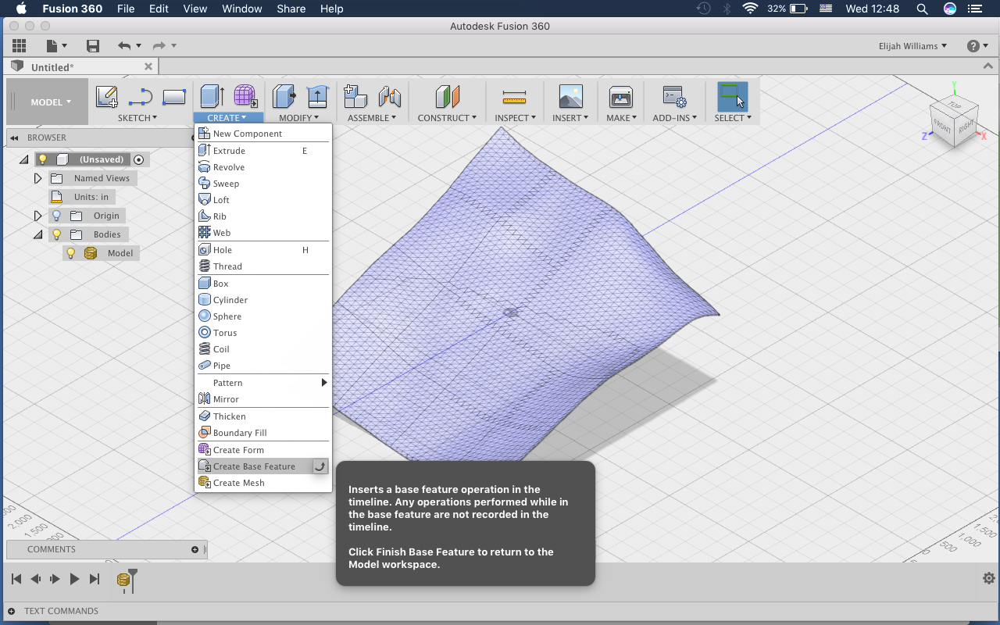This screenshot has width=1000, height=625.
Task: Click the toolbar shortcut pin on Create Base Feature
Action: click(x=320, y=466)
